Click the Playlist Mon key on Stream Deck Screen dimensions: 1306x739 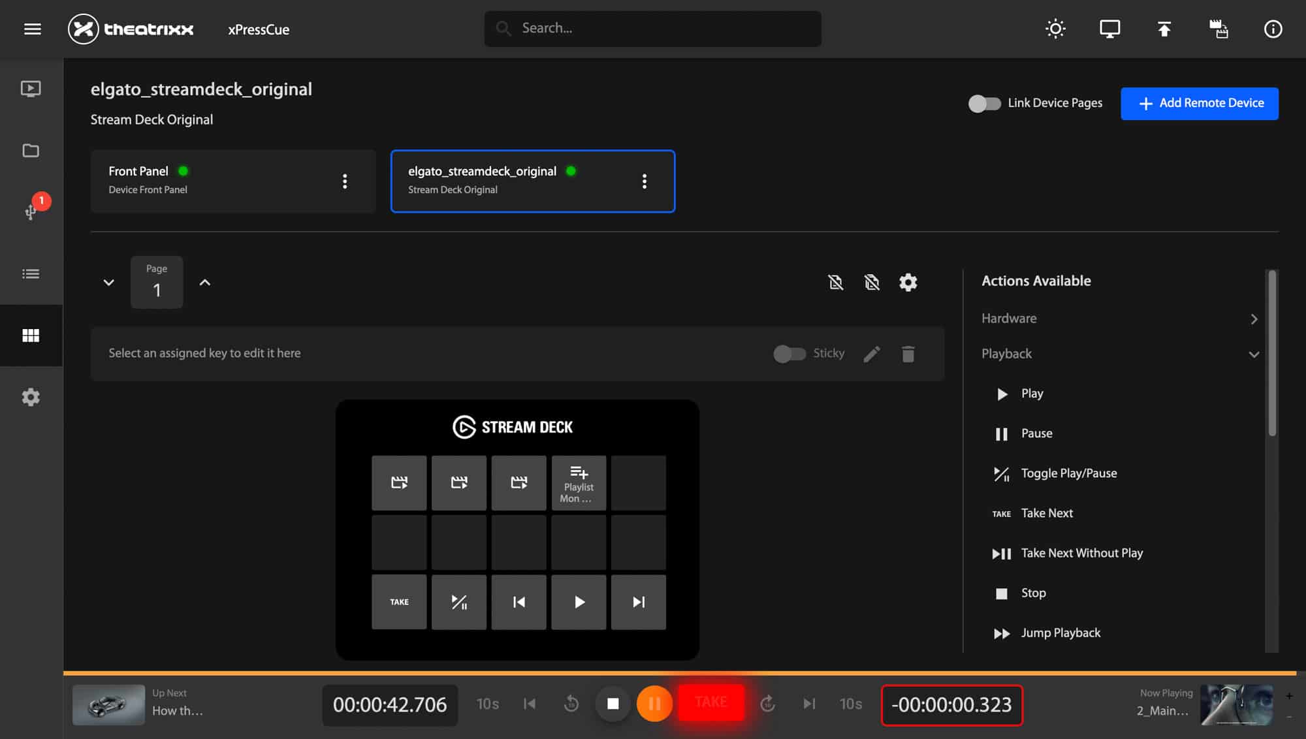click(x=579, y=483)
